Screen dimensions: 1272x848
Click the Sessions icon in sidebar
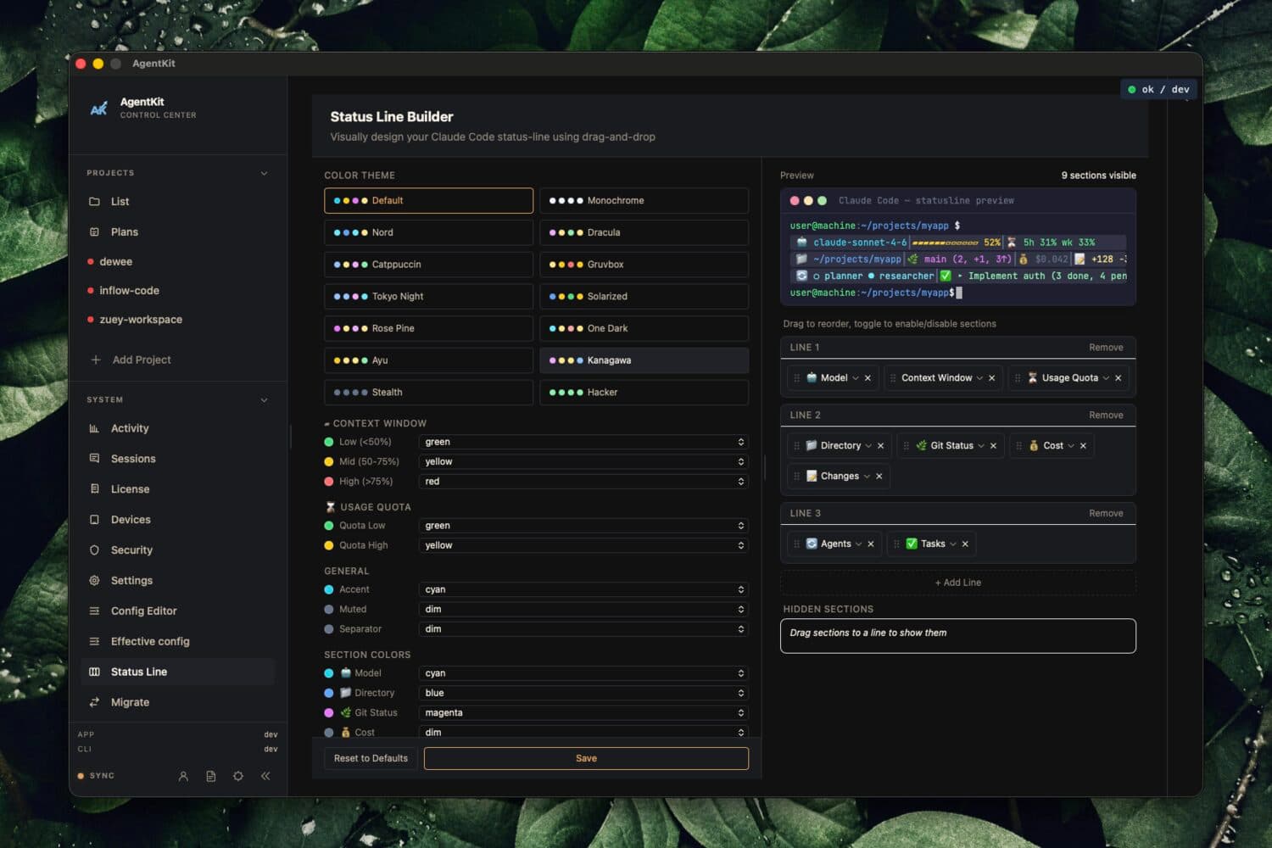coord(94,459)
